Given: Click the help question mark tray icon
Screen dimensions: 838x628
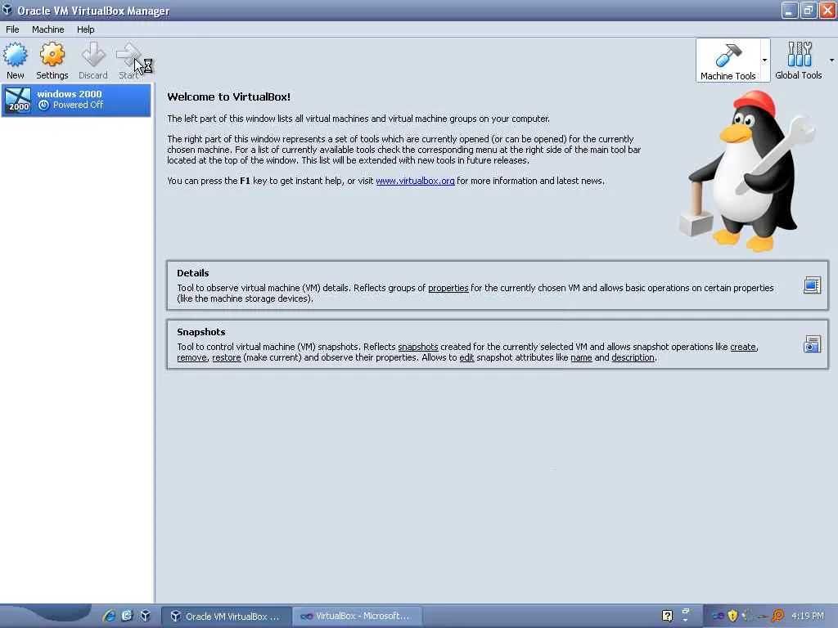Looking at the screenshot, I should pos(667,616).
